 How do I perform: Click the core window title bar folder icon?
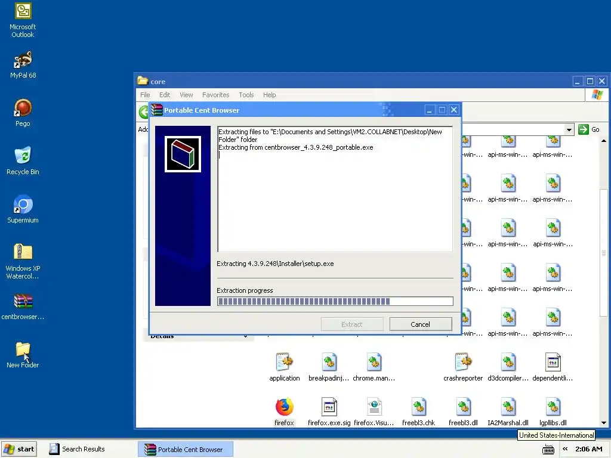click(143, 81)
